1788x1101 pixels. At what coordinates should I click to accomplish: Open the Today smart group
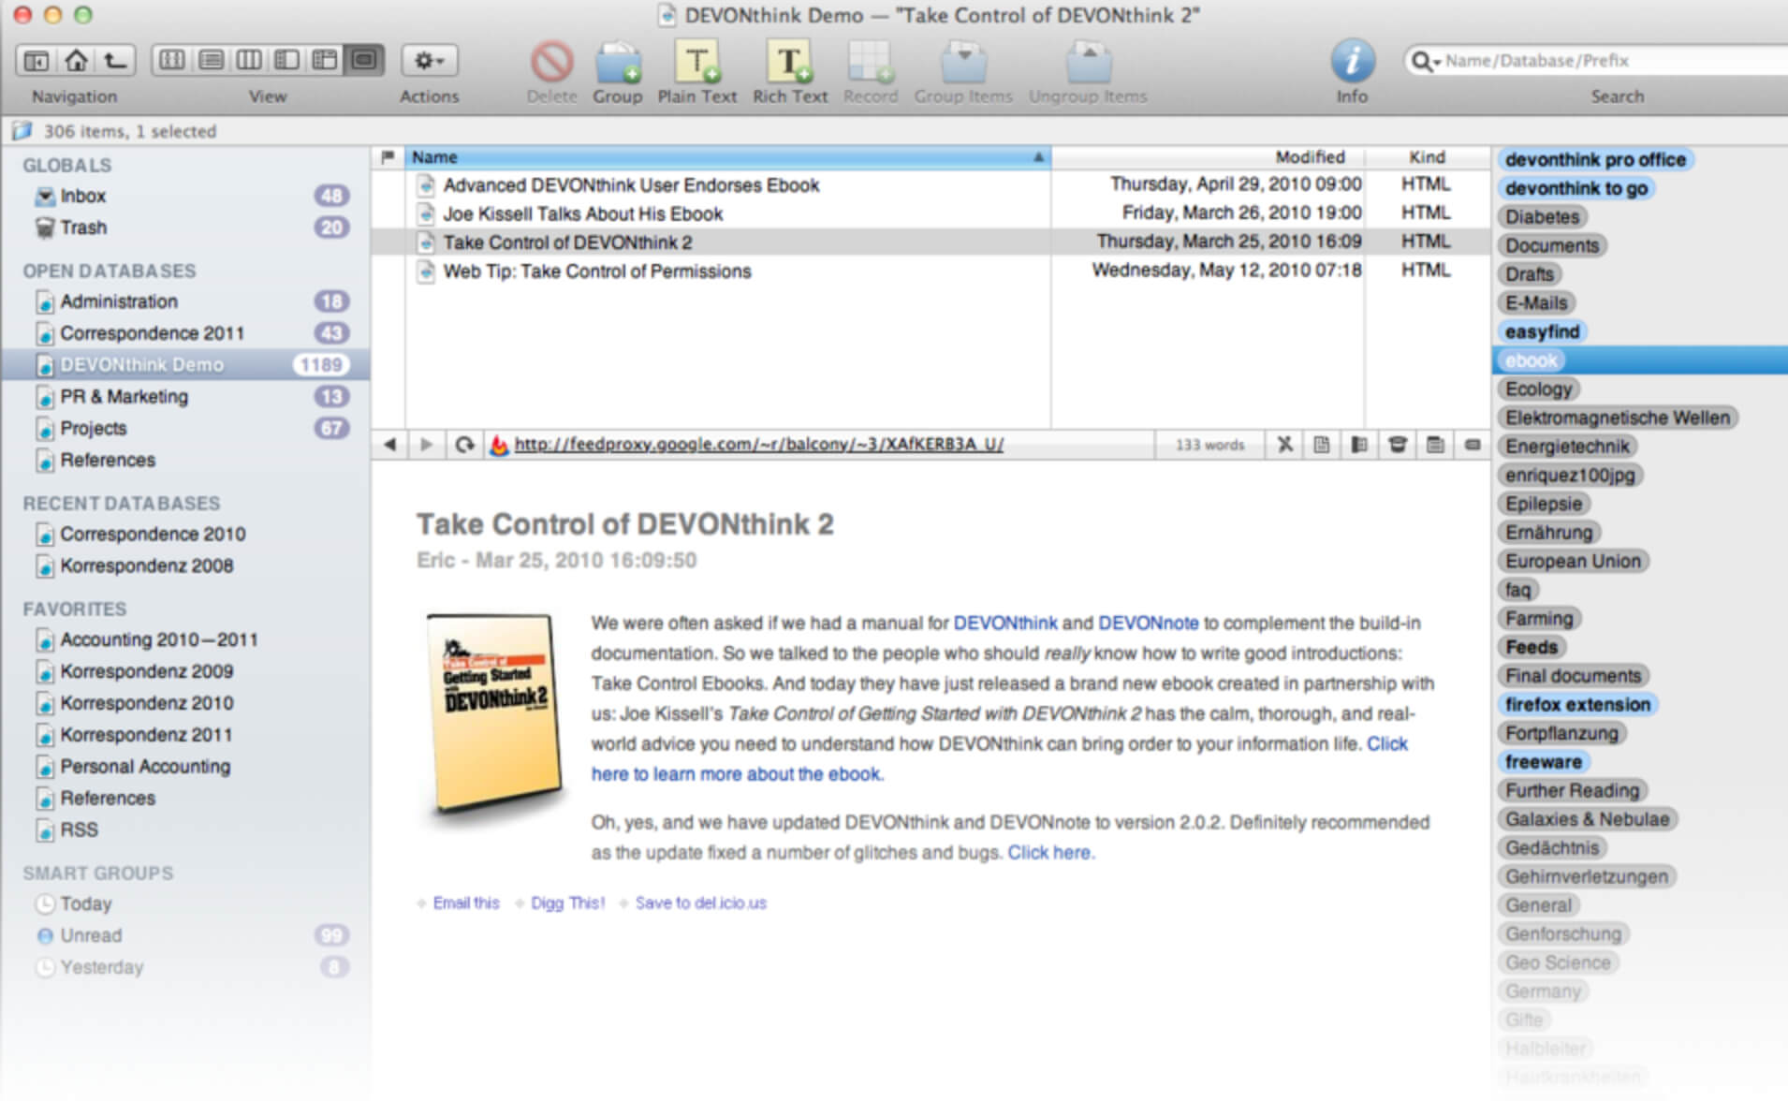[185, 904]
